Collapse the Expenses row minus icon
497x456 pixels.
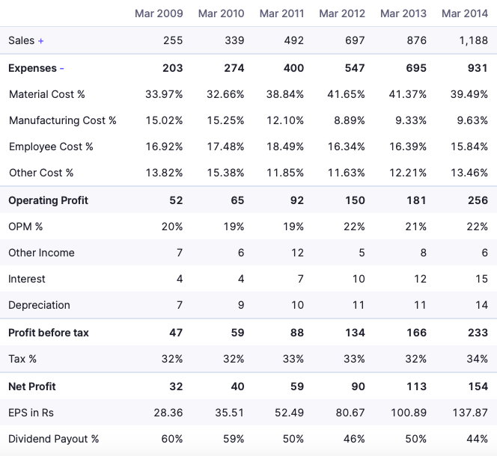pyautogui.click(x=61, y=68)
